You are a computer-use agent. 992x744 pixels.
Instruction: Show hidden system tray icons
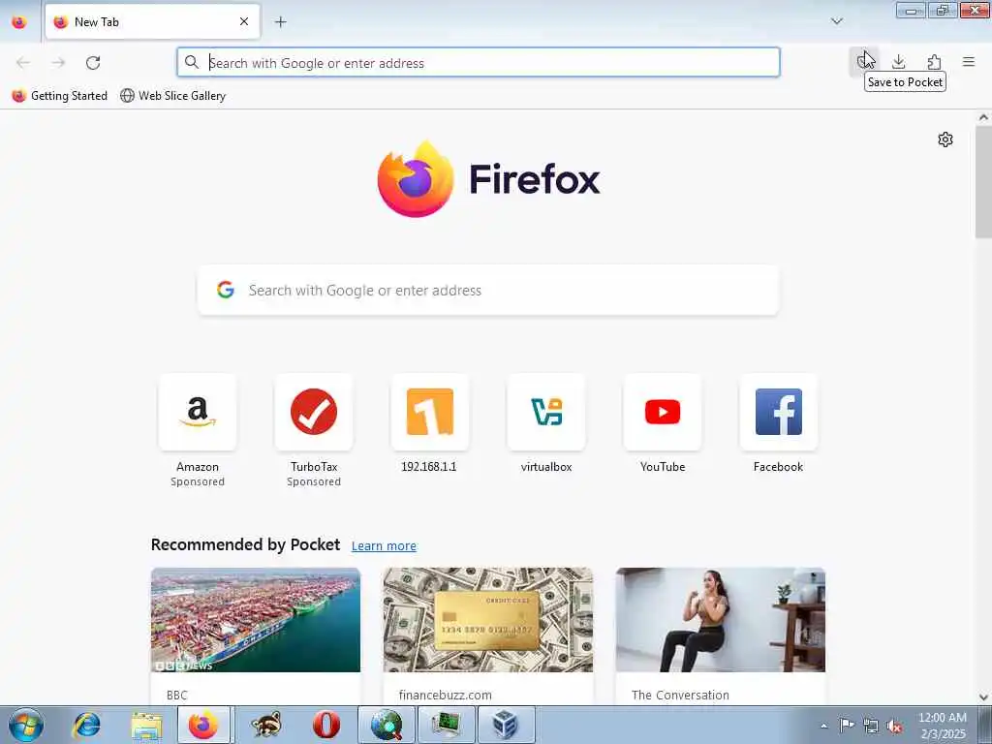[823, 726]
